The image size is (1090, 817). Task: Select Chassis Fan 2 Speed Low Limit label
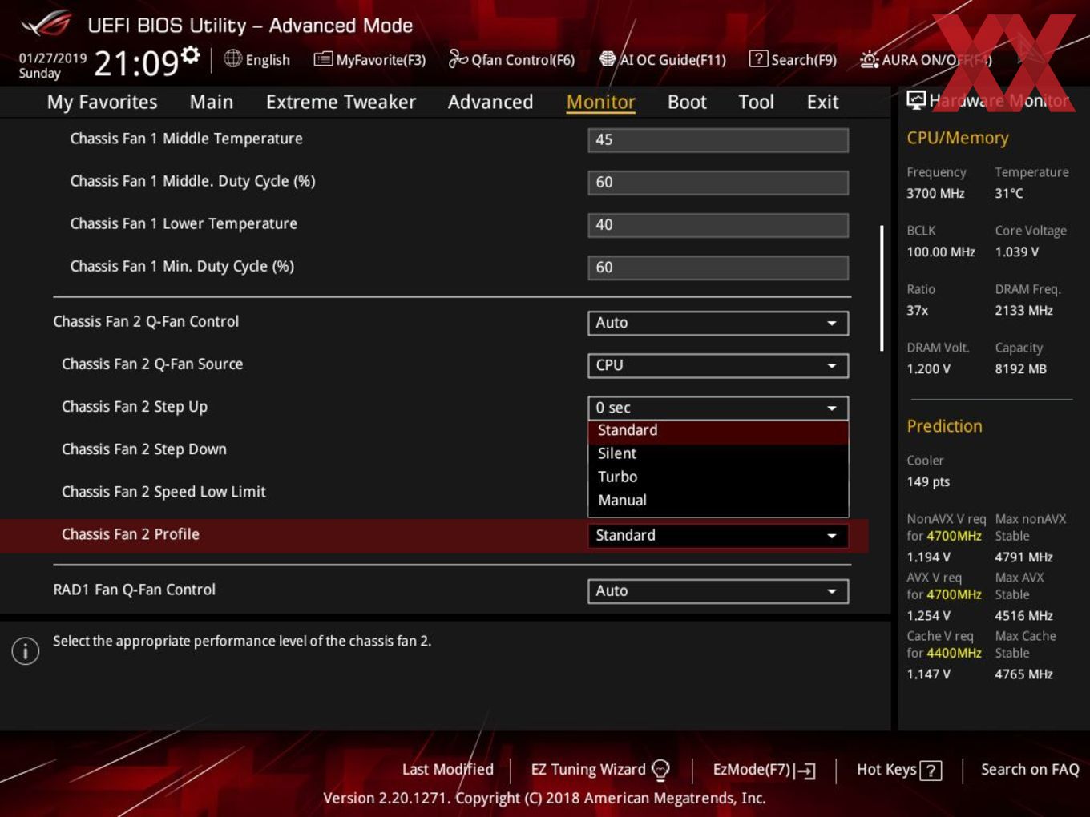click(163, 492)
